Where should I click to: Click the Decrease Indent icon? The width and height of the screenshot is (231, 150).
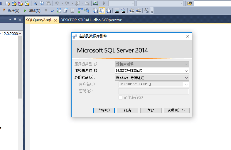click(132, 11)
